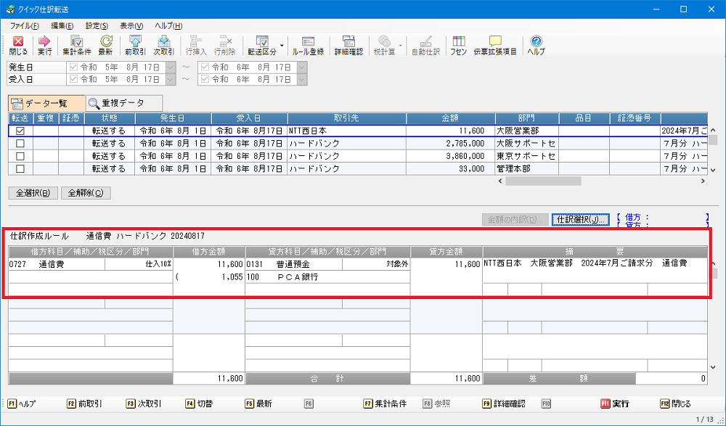
Task: Click the 仕訳選択(J)... button
Action: coord(580,219)
